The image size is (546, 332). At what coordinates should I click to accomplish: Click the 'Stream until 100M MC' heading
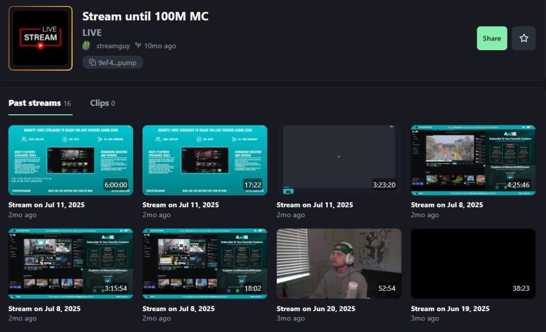click(145, 17)
